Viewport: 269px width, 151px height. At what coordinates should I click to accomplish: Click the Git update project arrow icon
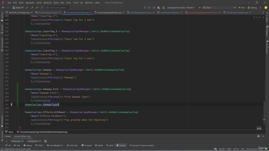coord(27,8)
